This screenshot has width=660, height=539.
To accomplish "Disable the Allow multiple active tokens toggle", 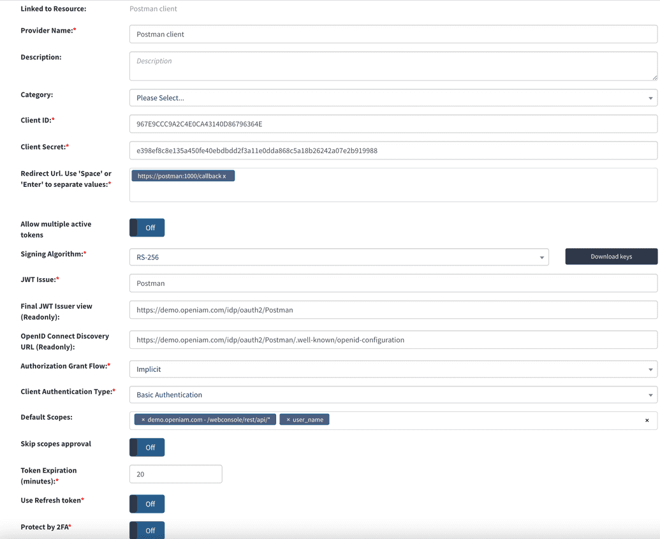I will [x=147, y=227].
